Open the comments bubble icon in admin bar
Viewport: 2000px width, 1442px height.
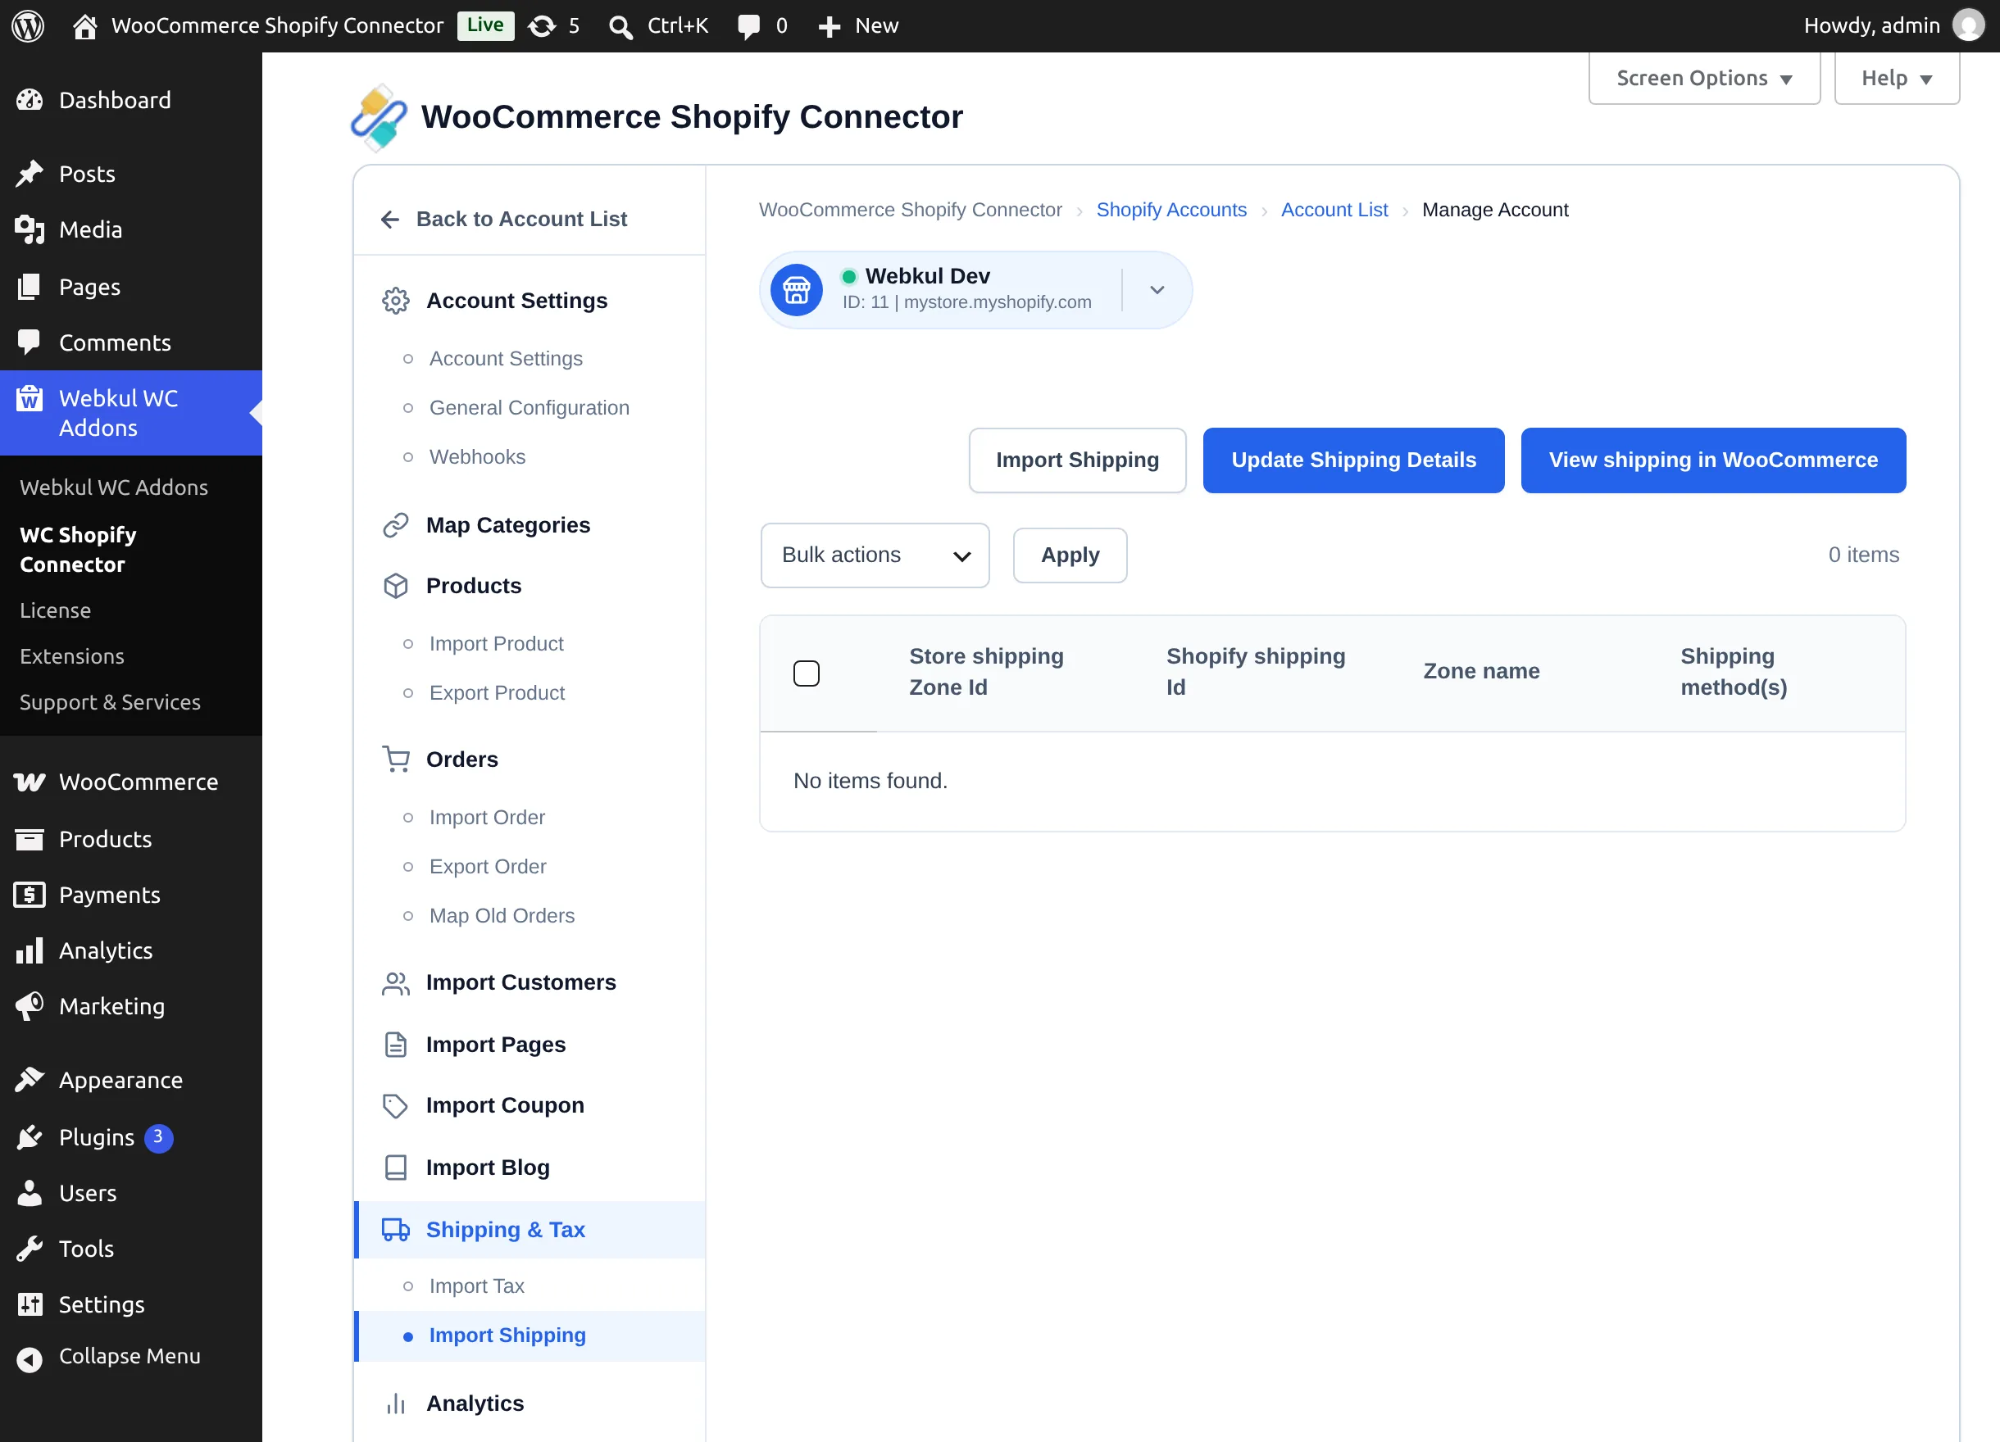point(748,26)
